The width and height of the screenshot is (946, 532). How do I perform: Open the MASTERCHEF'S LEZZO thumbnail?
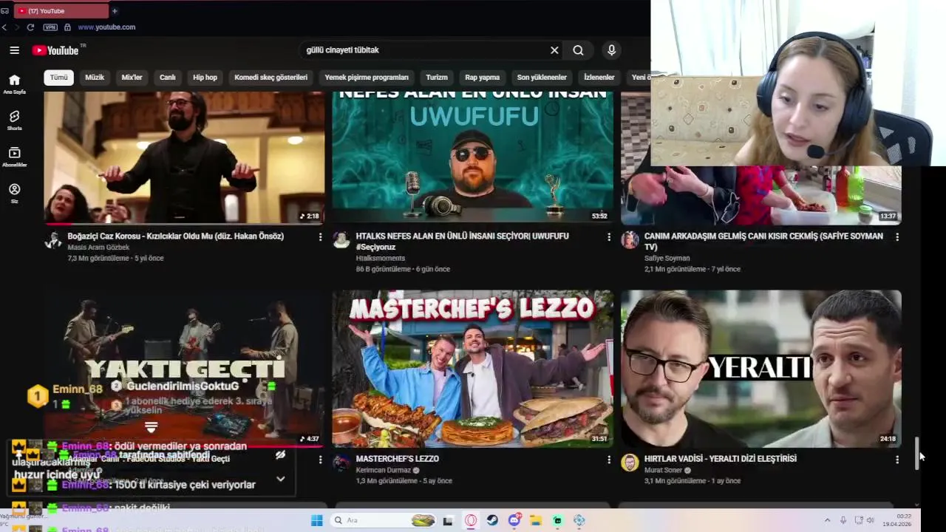(x=472, y=368)
